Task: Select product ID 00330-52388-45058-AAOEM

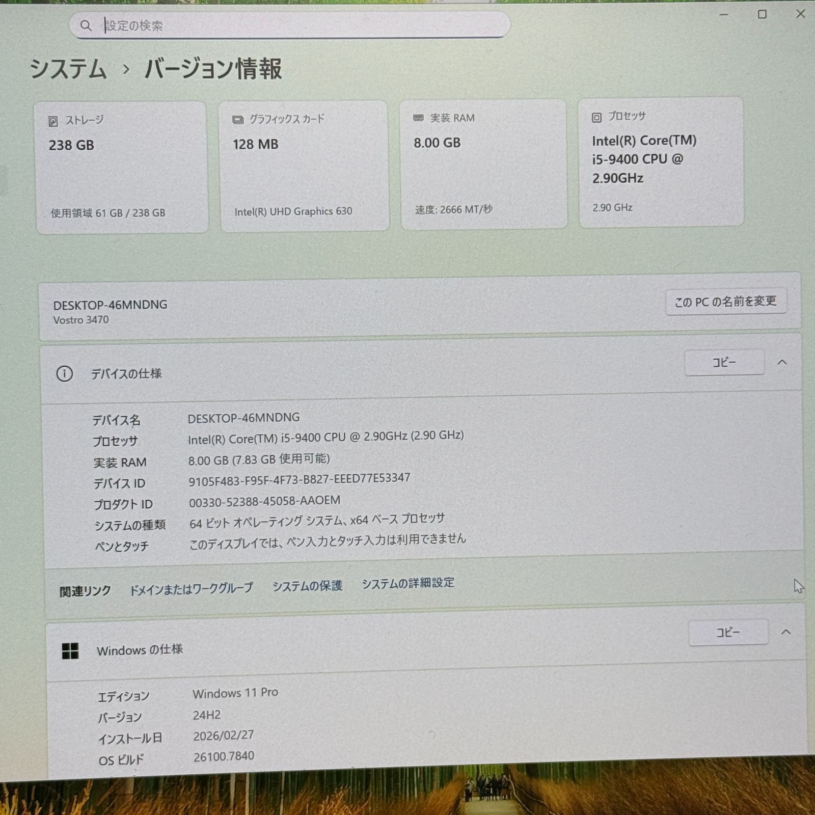Action: tap(264, 501)
